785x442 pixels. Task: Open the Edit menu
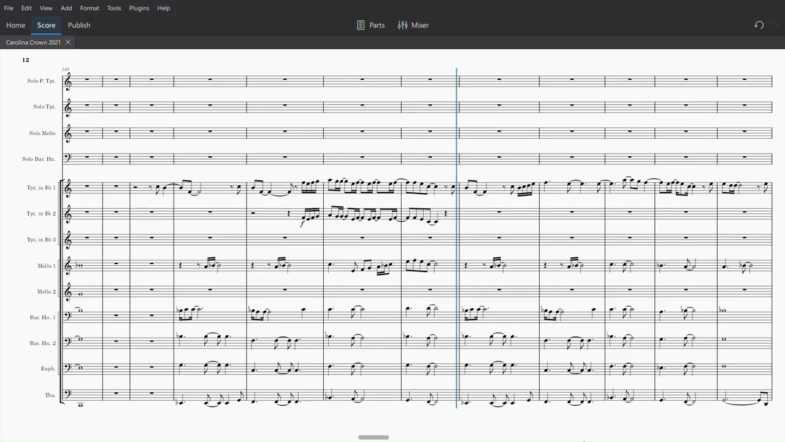[26, 8]
